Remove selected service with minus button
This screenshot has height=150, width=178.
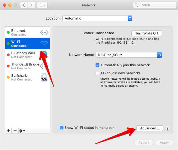point(15,131)
